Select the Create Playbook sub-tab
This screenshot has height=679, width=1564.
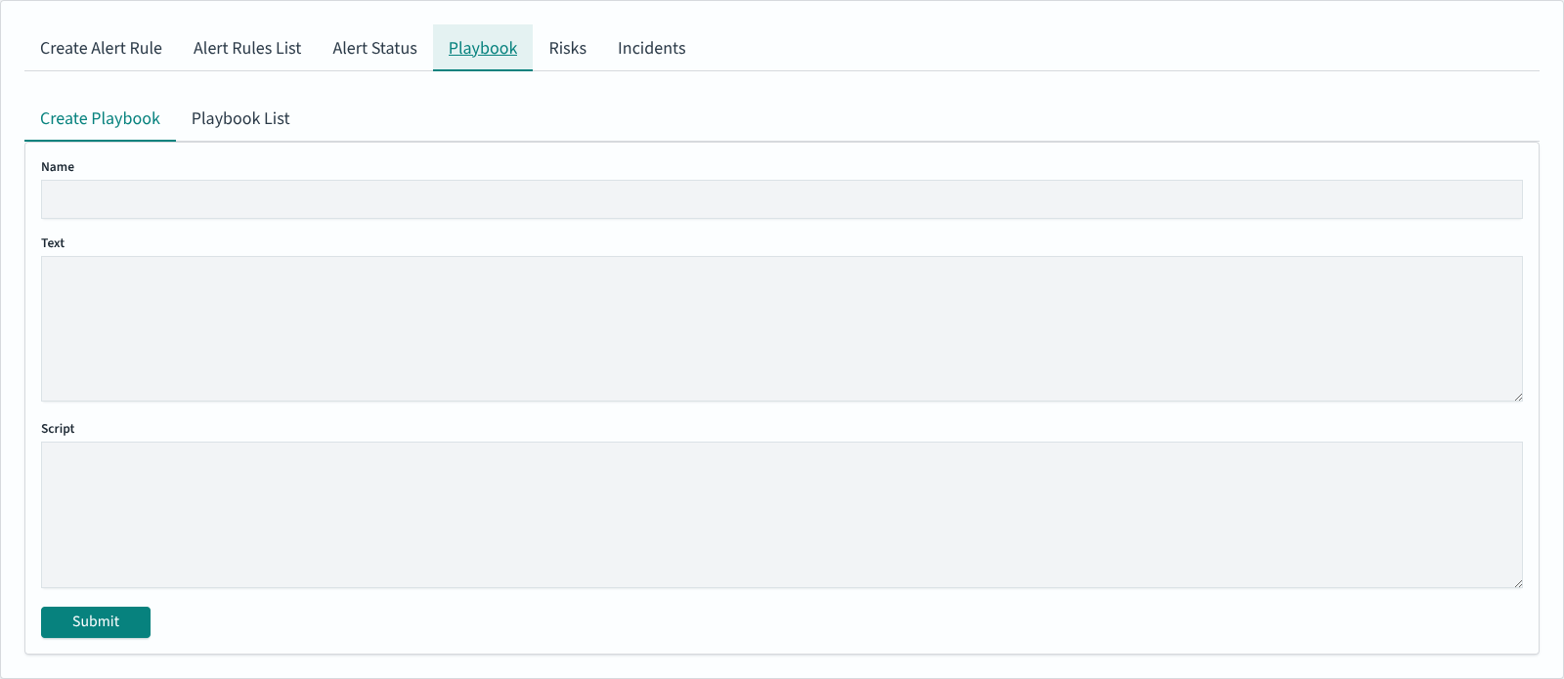pos(100,118)
